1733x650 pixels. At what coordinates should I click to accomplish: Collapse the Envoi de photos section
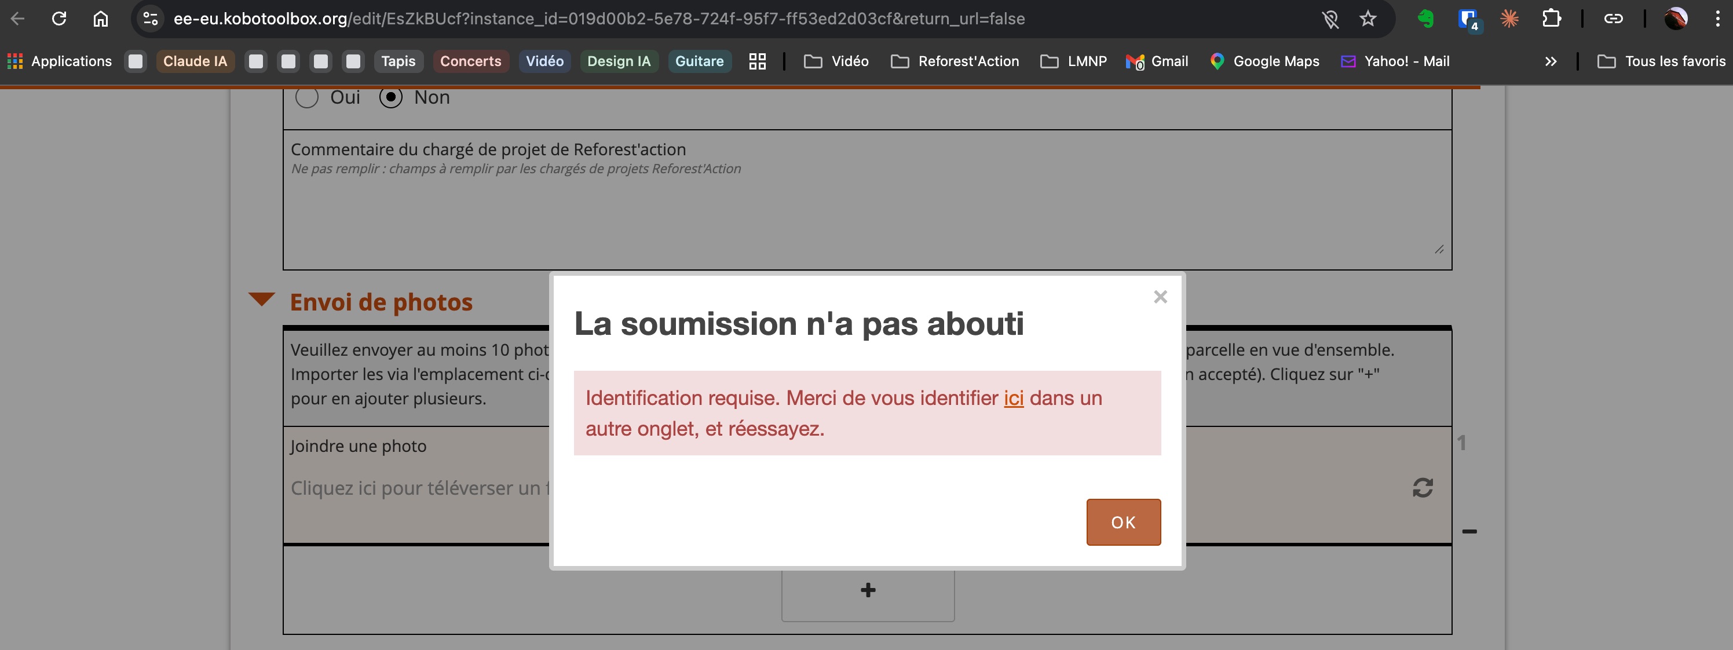[x=262, y=300]
